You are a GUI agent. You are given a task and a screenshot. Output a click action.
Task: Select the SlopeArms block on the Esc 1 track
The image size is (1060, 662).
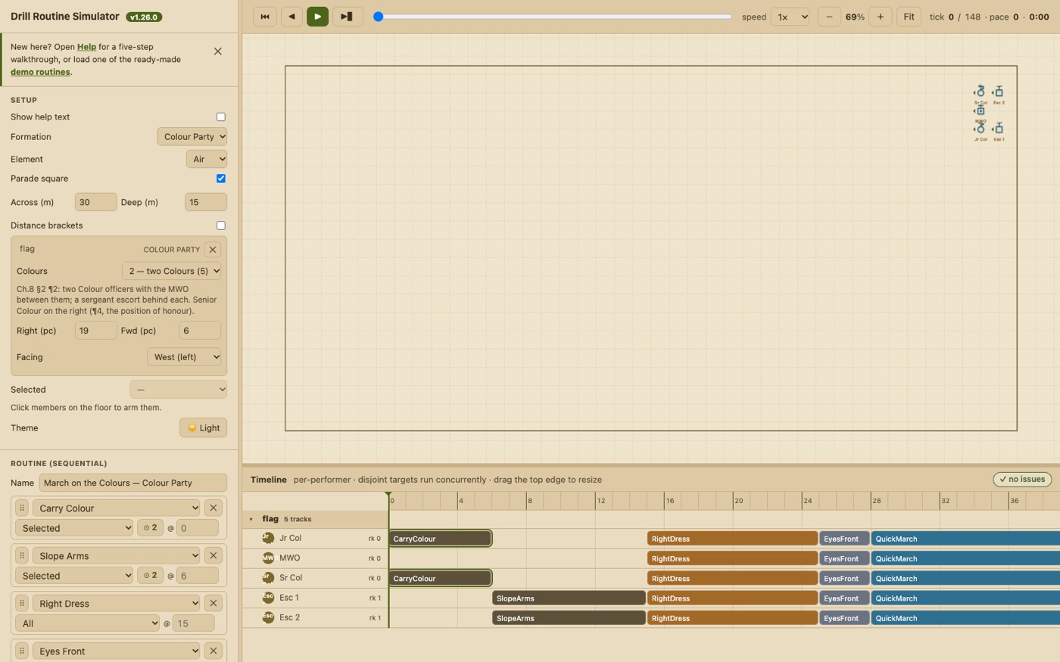[569, 598]
